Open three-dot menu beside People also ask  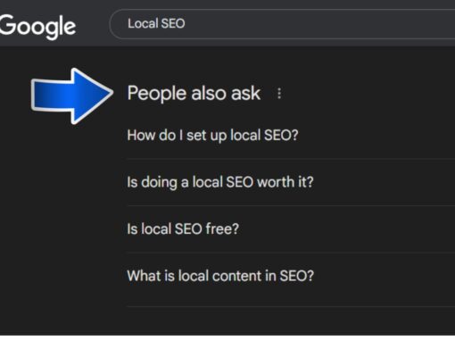point(279,94)
